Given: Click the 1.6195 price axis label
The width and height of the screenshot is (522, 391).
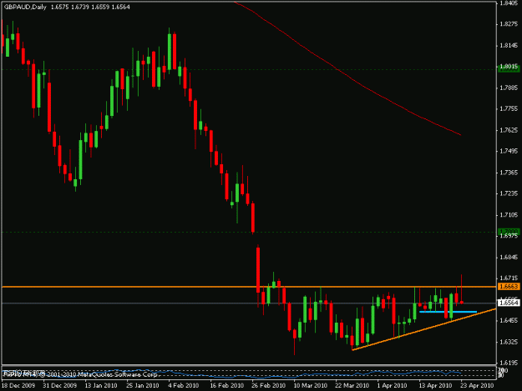Looking at the screenshot, I should [x=509, y=363].
